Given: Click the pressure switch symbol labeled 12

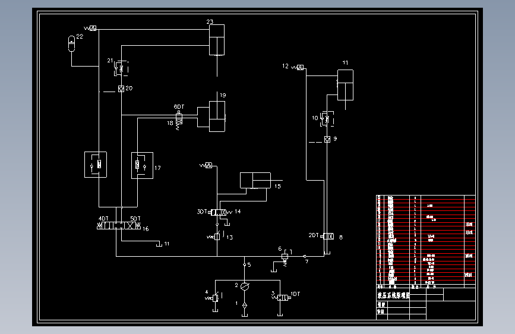Looking at the screenshot, I should point(298,67).
